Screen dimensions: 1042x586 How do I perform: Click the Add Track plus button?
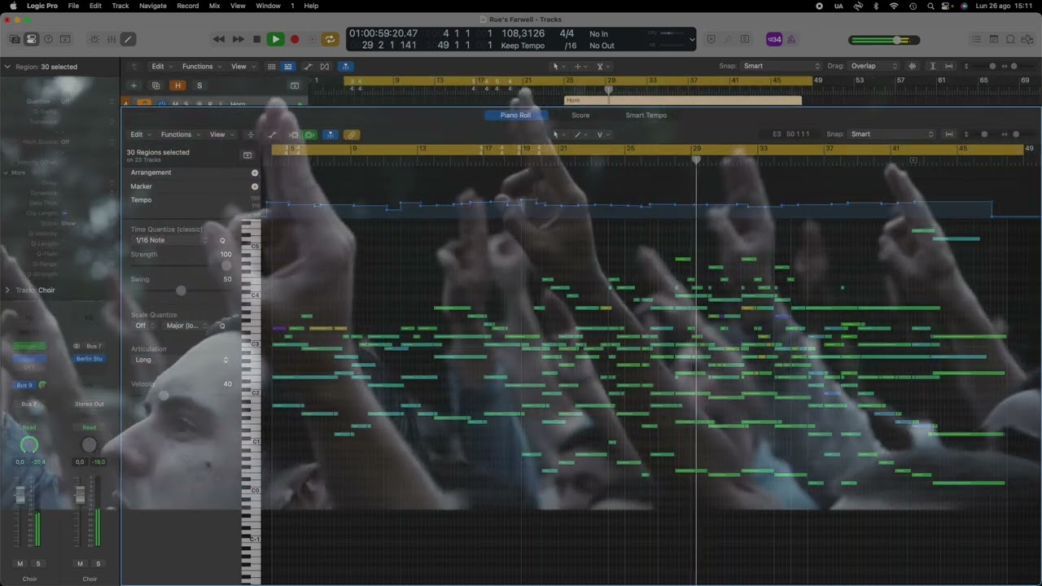click(134, 85)
